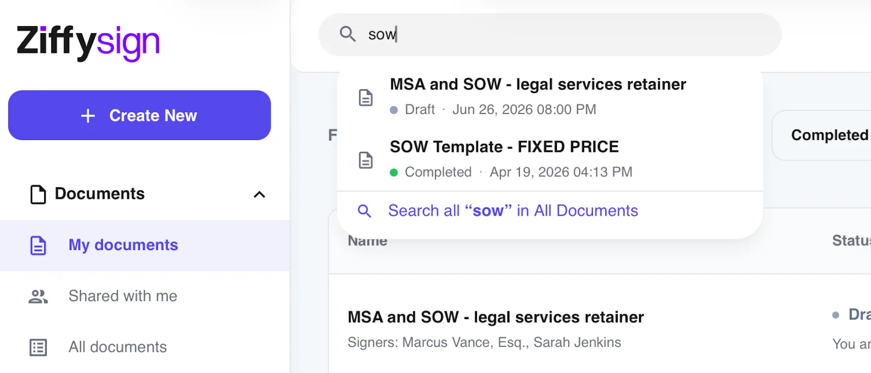Click document icon beside SOW Template suggestion
Screen dimensions: 871x373
(x=366, y=160)
